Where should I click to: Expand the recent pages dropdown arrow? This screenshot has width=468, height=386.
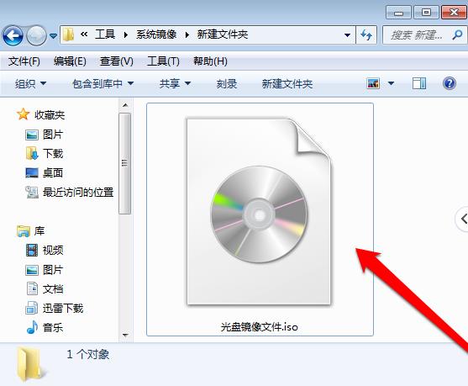[x=53, y=36]
